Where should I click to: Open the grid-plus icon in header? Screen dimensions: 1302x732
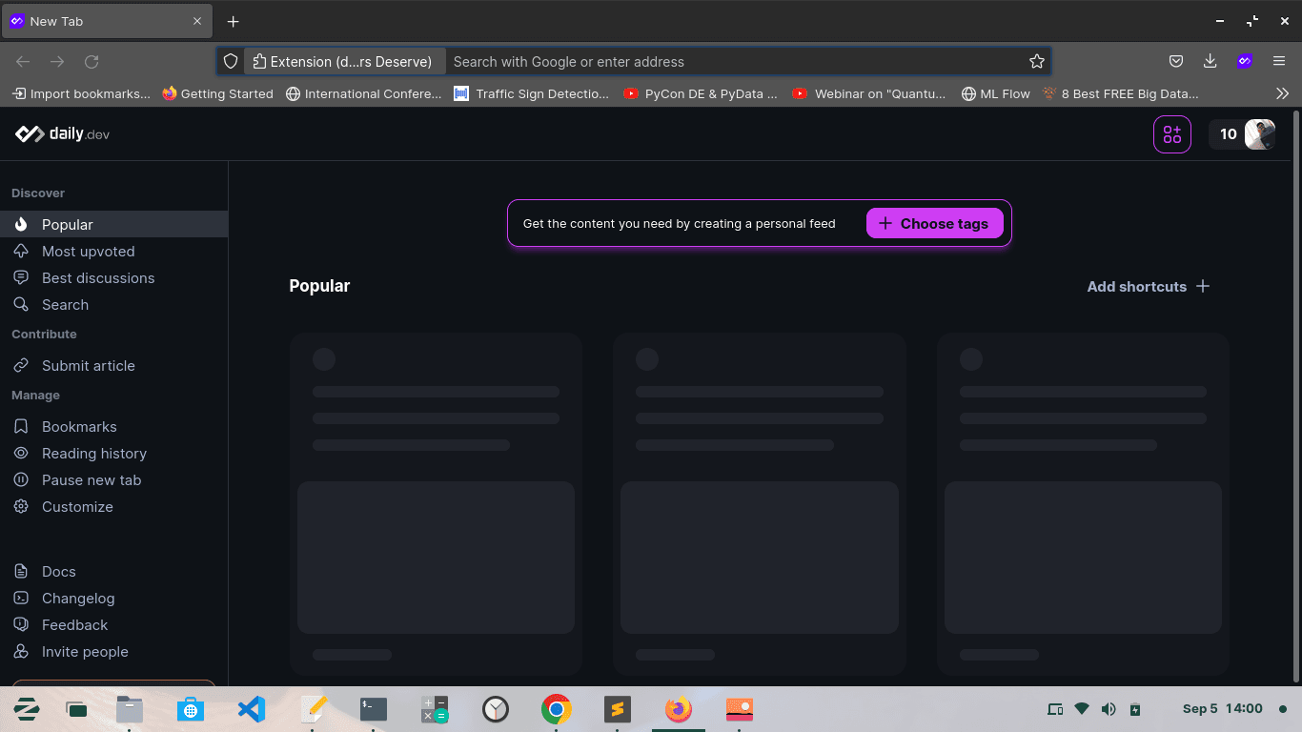point(1171,134)
